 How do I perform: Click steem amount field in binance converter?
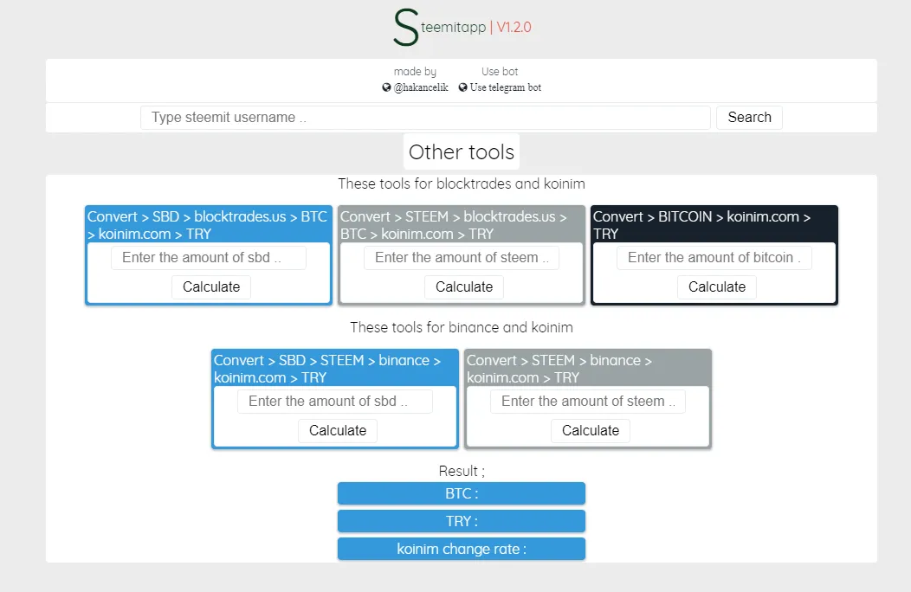tap(588, 402)
